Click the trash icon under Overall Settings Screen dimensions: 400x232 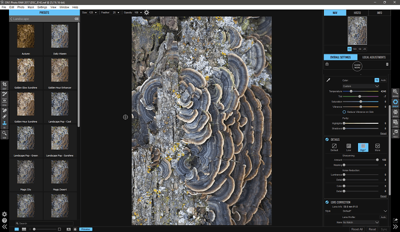[x=386, y=64]
